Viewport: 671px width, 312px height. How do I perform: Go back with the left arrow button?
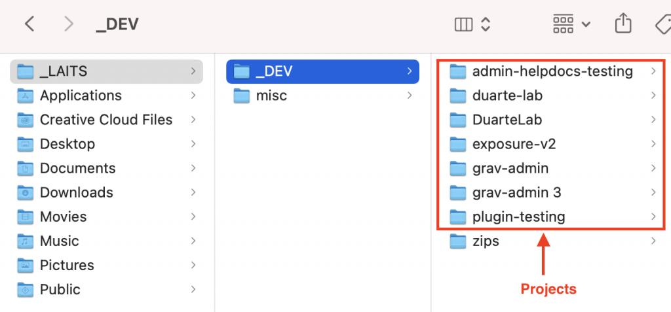29,24
